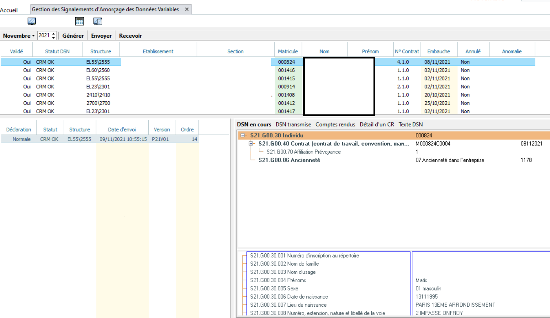Click the Ordre column header
Viewport: 550px width, 318px height.
click(x=187, y=129)
